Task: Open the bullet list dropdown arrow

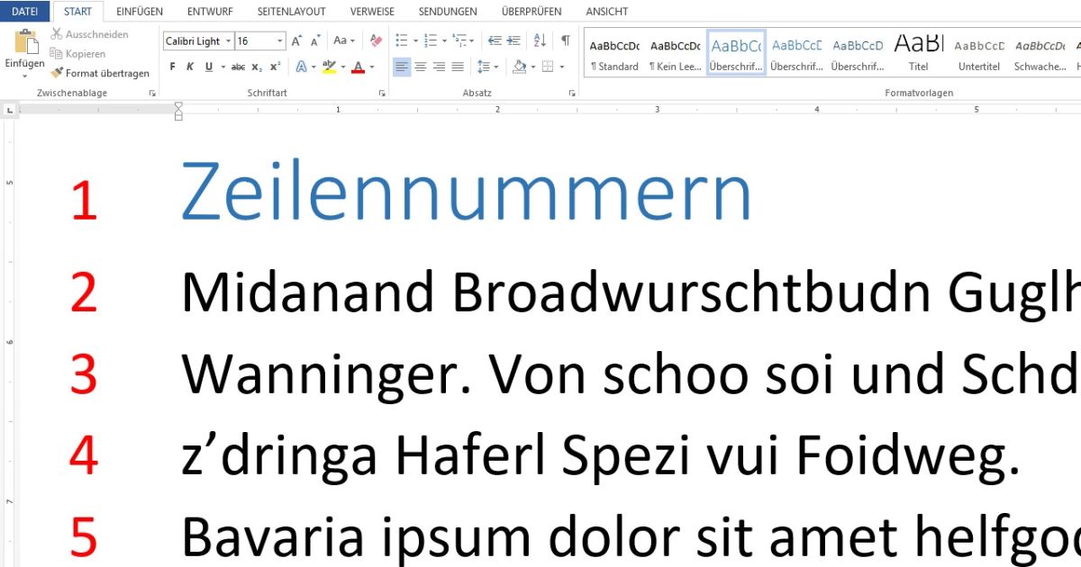Action: coord(415,40)
